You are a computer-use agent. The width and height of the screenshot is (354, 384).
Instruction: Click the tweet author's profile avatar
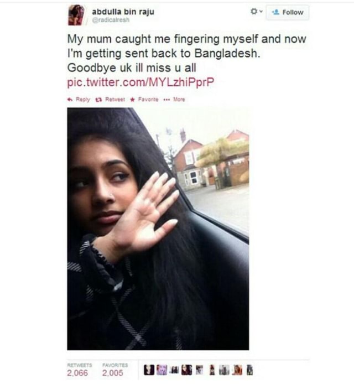pos(76,15)
